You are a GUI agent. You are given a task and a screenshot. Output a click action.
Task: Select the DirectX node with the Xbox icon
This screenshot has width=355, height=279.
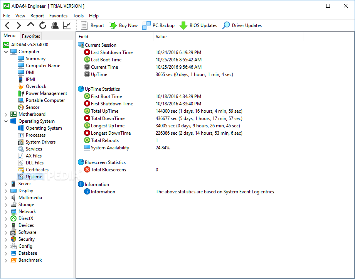(x=22, y=218)
